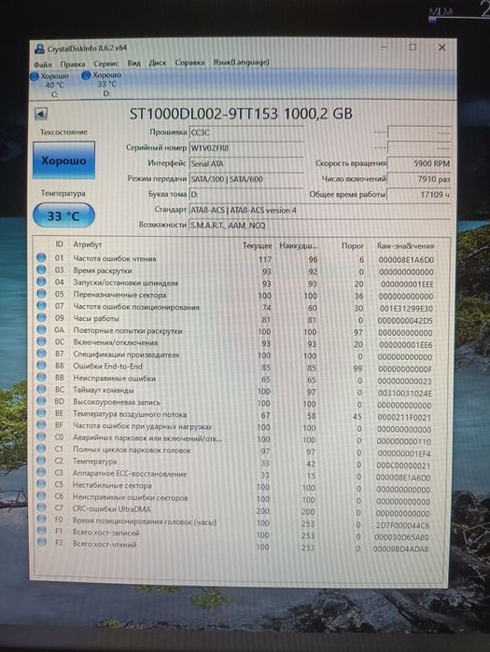Click the disk model title ST1000DL002-9TT153
This screenshot has height=652, width=490.
203,114
